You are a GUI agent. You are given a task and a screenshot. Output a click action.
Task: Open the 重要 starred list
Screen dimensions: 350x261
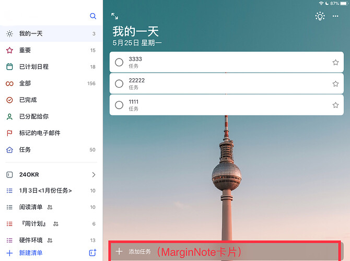coord(51,50)
